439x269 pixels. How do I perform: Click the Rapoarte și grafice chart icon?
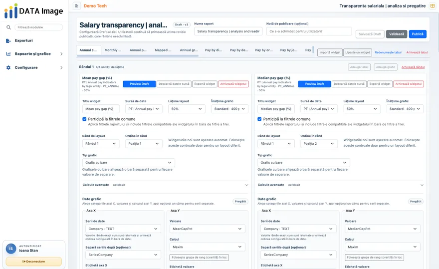[8, 54]
